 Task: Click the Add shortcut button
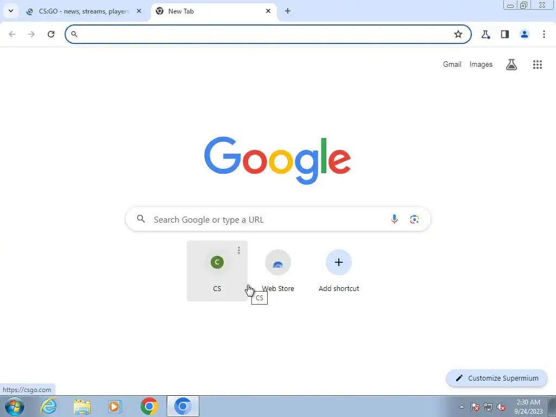(x=339, y=271)
